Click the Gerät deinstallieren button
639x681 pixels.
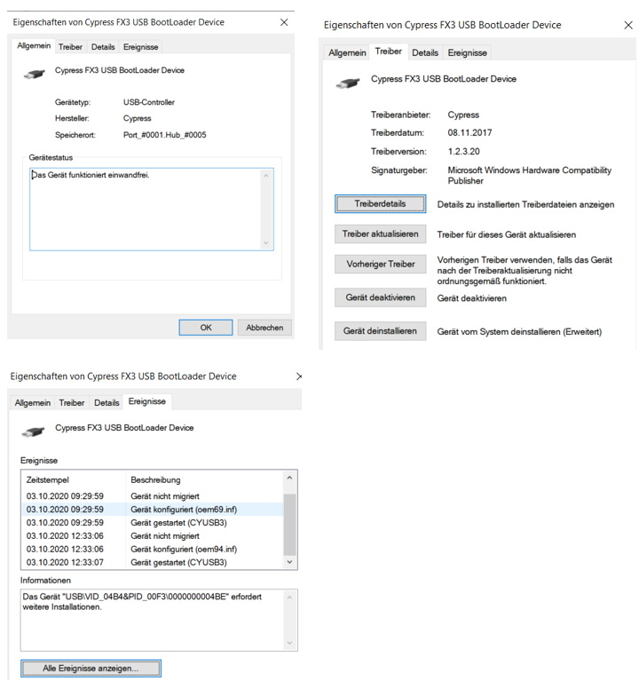[380, 331]
